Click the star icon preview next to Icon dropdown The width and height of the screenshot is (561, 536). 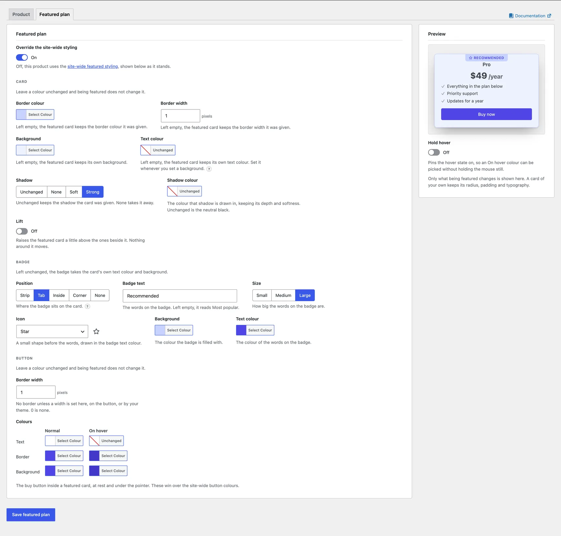96,331
